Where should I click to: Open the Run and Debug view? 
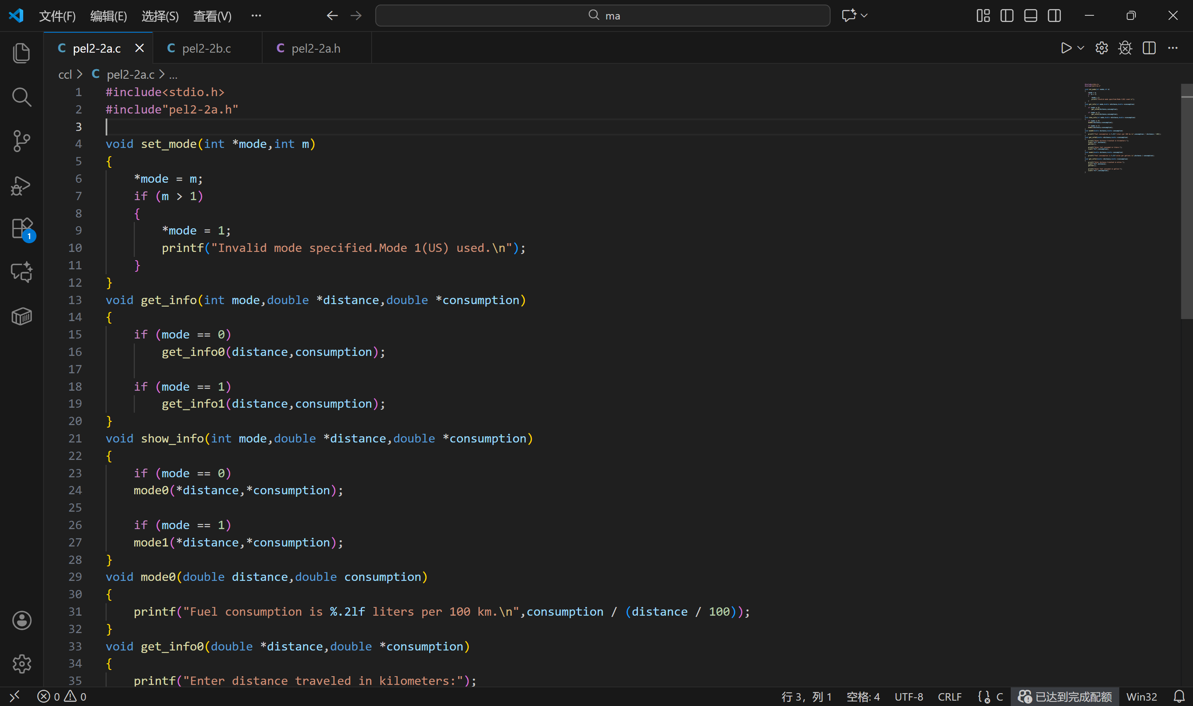22,186
